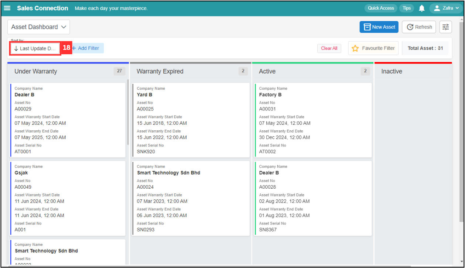Open Smart Technology Sdn Bhd asset A00024
This screenshot has width=465, height=268.
click(x=191, y=198)
